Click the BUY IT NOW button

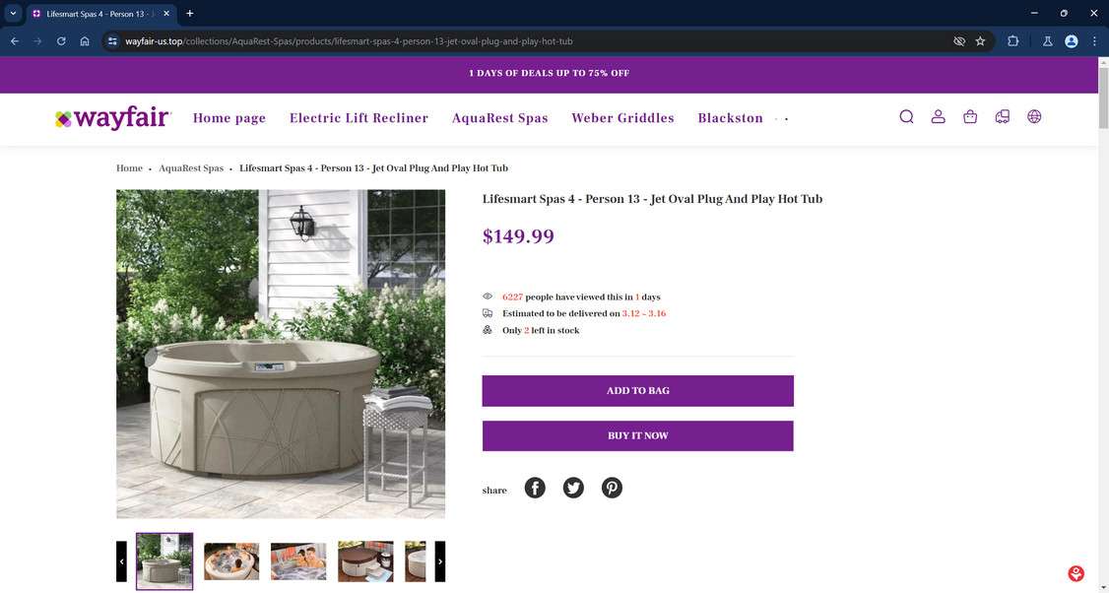pyautogui.click(x=638, y=436)
